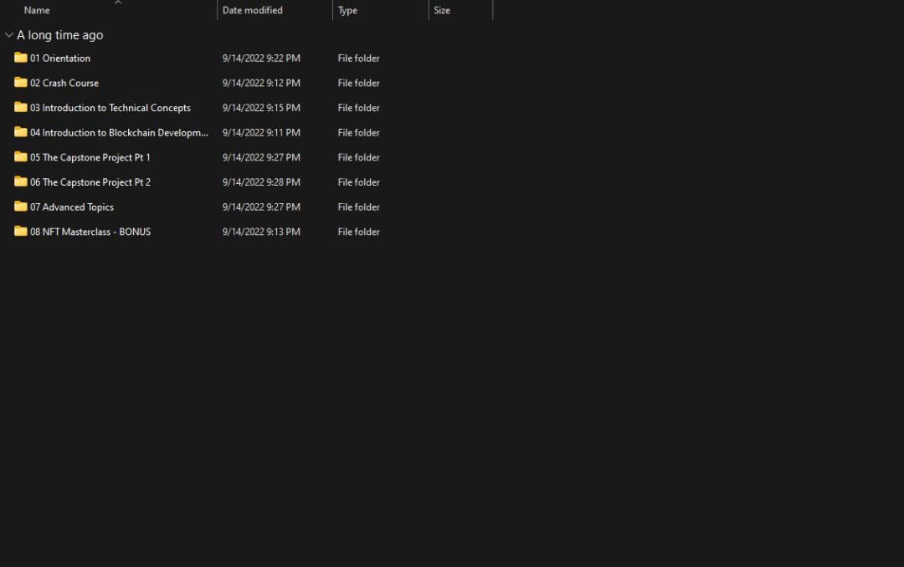Click the Size column header
The width and height of the screenshot is (904, 567).
442,11
